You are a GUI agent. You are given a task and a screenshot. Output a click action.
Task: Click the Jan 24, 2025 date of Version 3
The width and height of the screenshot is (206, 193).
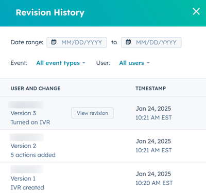point(153,109)
